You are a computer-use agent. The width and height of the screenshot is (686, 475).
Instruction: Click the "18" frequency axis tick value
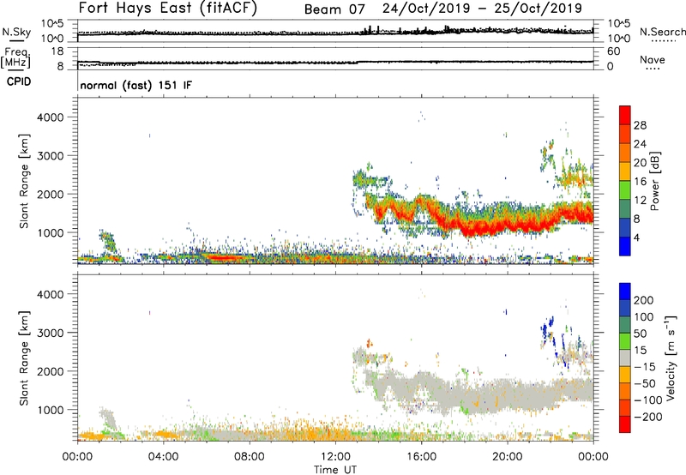click(x=57, y=51)
